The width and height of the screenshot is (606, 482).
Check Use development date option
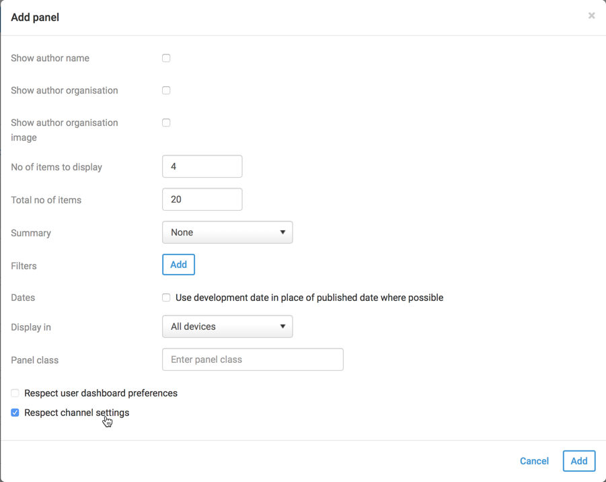166,298
